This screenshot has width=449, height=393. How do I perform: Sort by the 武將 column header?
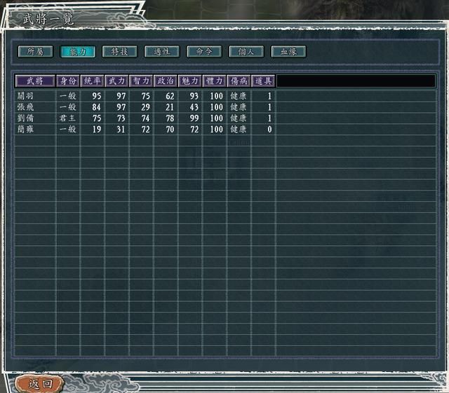click(35, 81)
